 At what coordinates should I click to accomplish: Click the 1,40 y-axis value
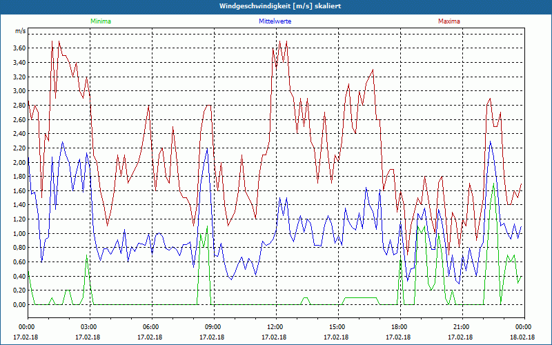coord(20,205)
